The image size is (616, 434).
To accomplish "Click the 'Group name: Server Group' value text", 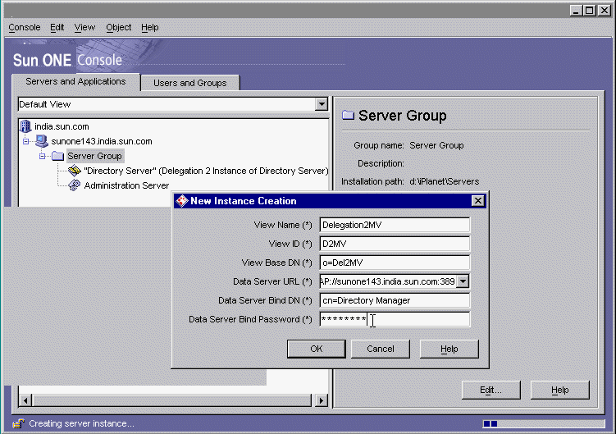I will (x=436, y=145).
